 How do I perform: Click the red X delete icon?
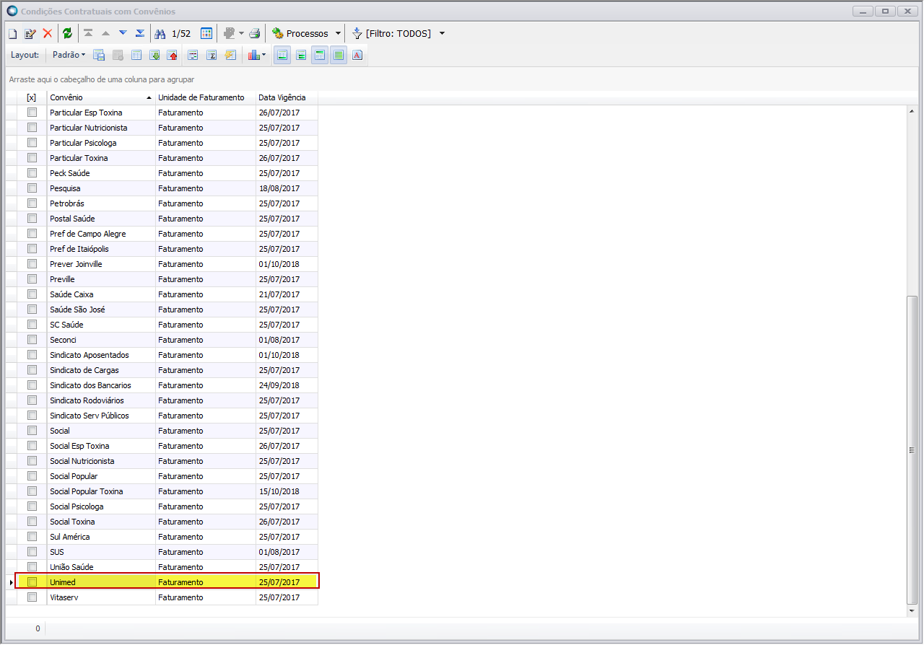[48, 33]
